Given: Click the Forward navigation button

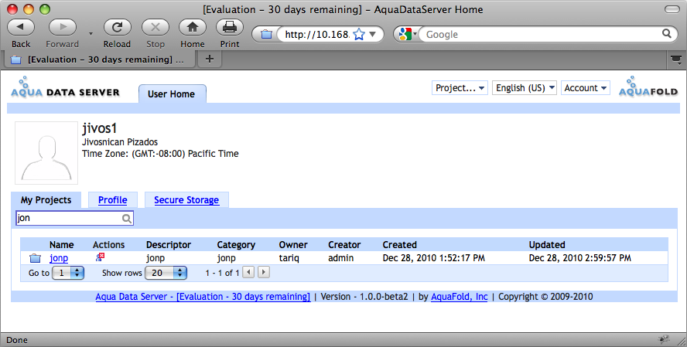Looking at the screenshot, I should coord(62,28).
